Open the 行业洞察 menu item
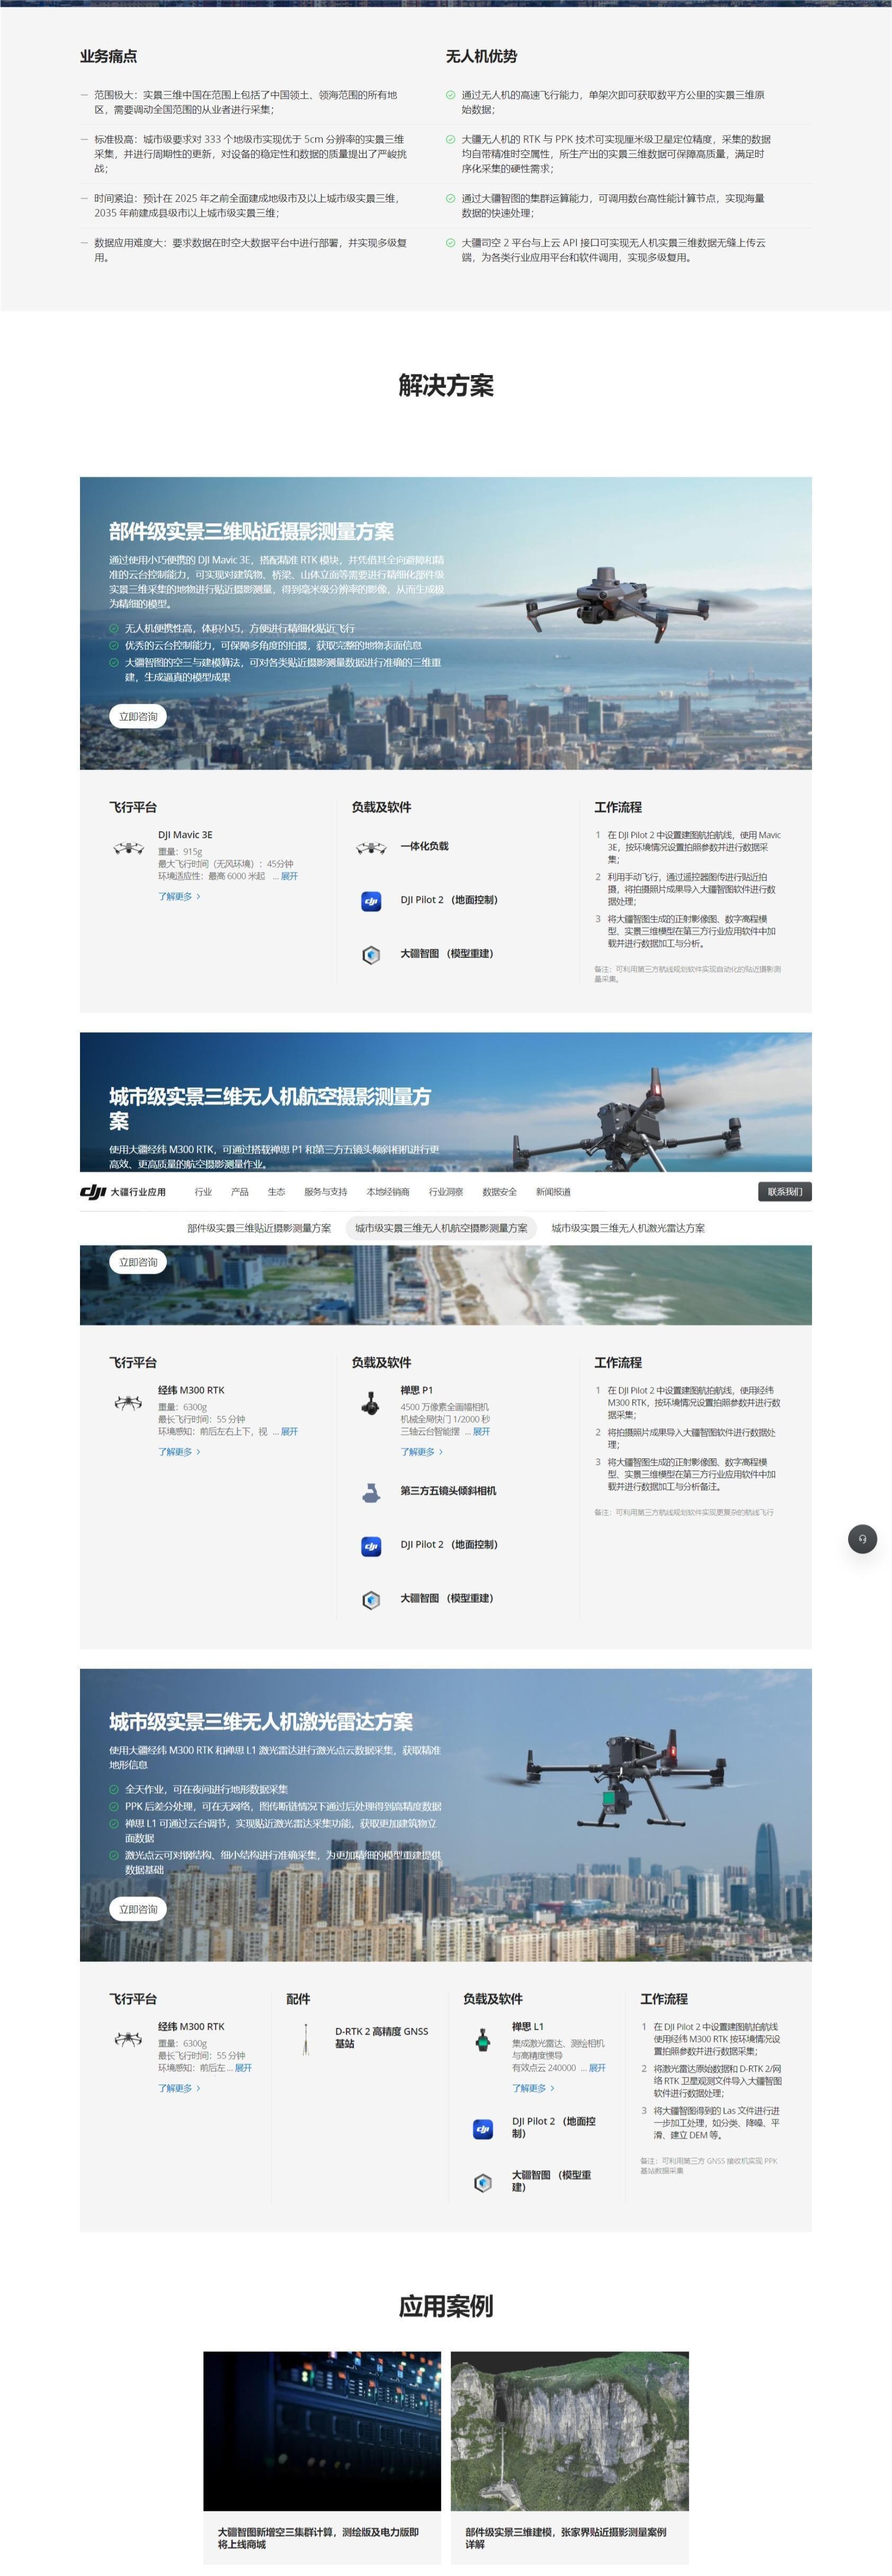The height and width of the screenshot is (2576, 892). [446, 1192]
